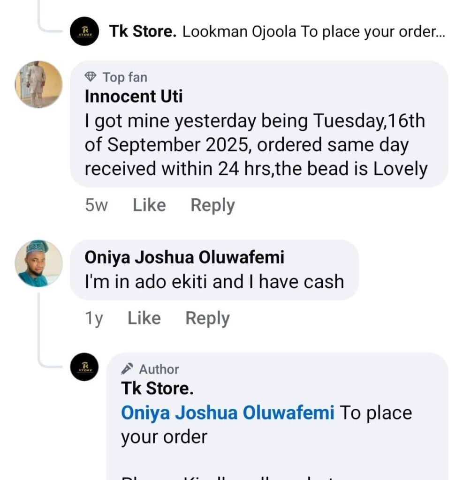
Task: Expand truncated Tk Store reply to Lookman Ojoola
Action: coord(313,32)
